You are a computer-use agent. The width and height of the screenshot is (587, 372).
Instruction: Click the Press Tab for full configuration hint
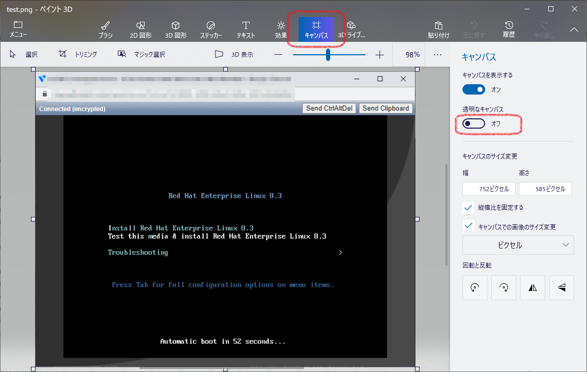[x=223, y=285]
